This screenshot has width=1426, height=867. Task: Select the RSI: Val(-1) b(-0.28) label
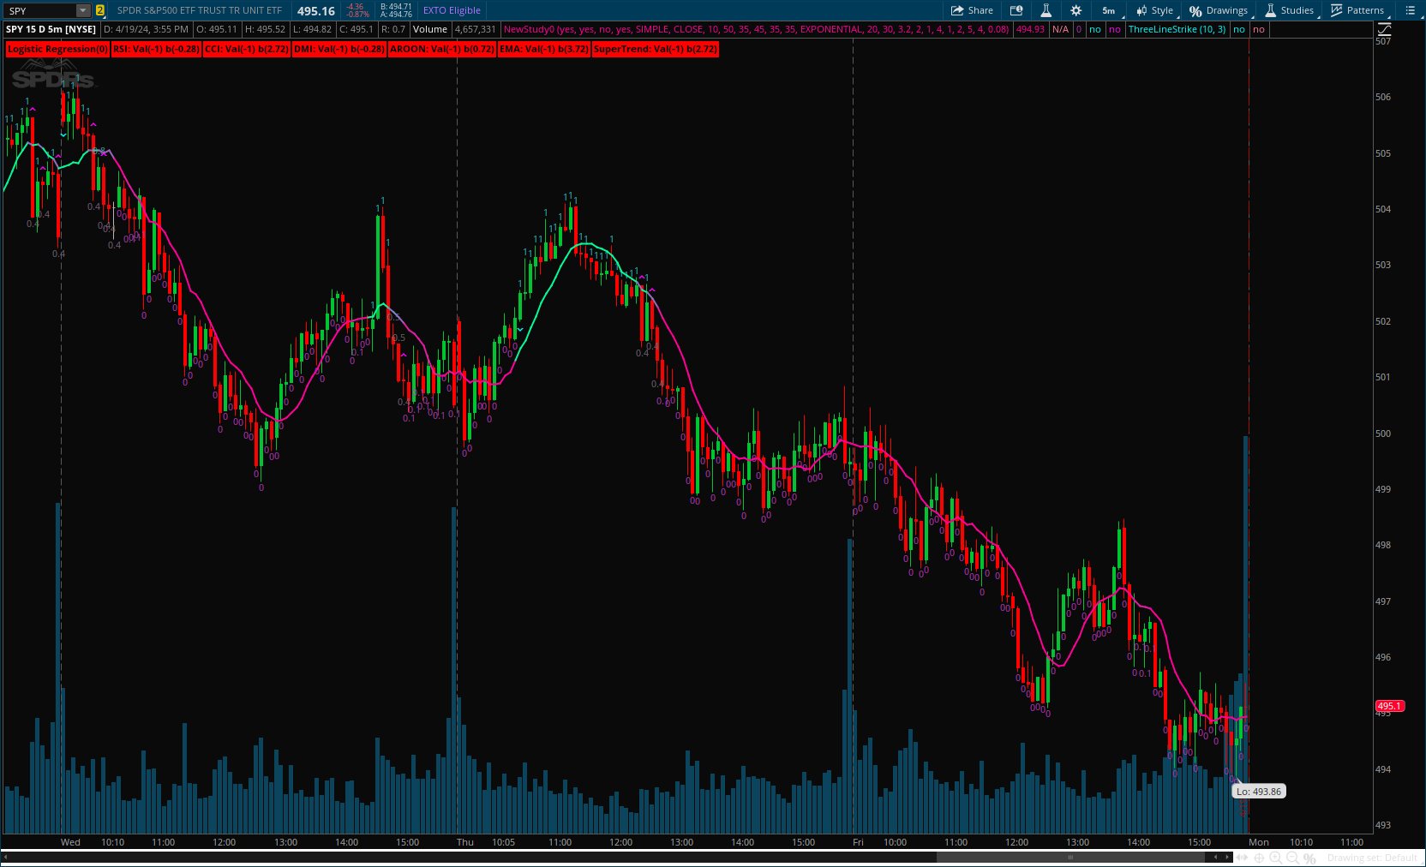(156, 49)
